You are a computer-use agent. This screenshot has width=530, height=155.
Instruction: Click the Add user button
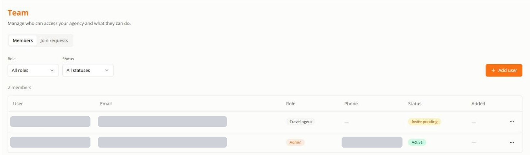click(504, 70)
